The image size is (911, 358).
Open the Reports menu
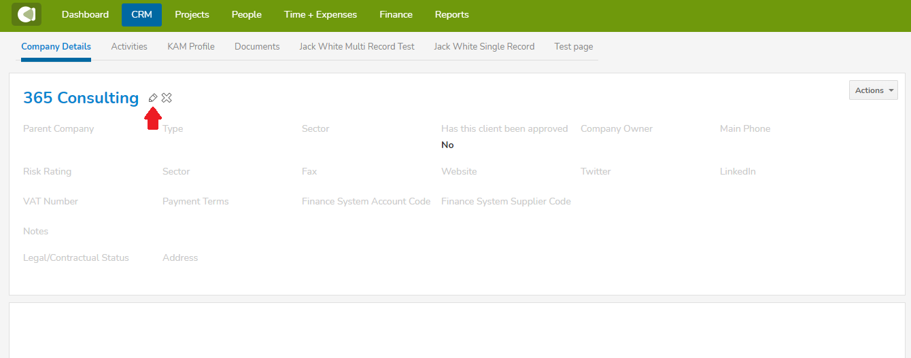pos(451,14)
